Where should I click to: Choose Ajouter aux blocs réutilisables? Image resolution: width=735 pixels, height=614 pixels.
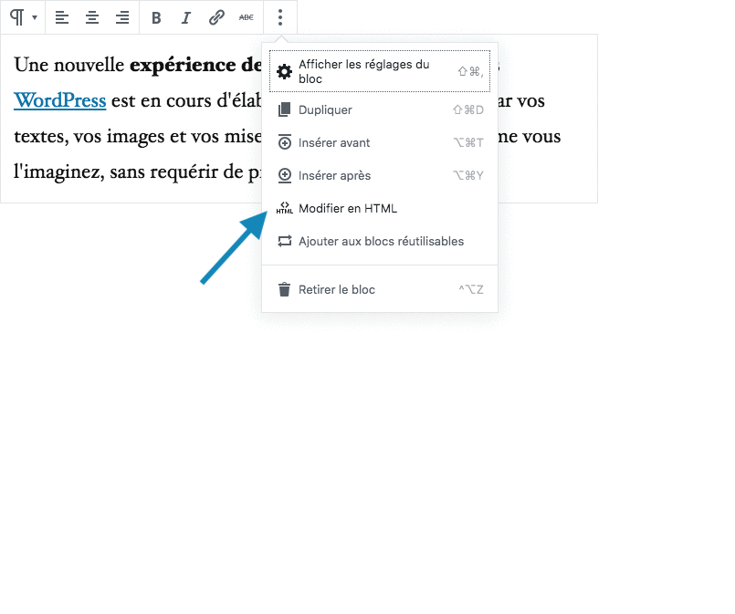pyautogui.click(x=381, y=242)
